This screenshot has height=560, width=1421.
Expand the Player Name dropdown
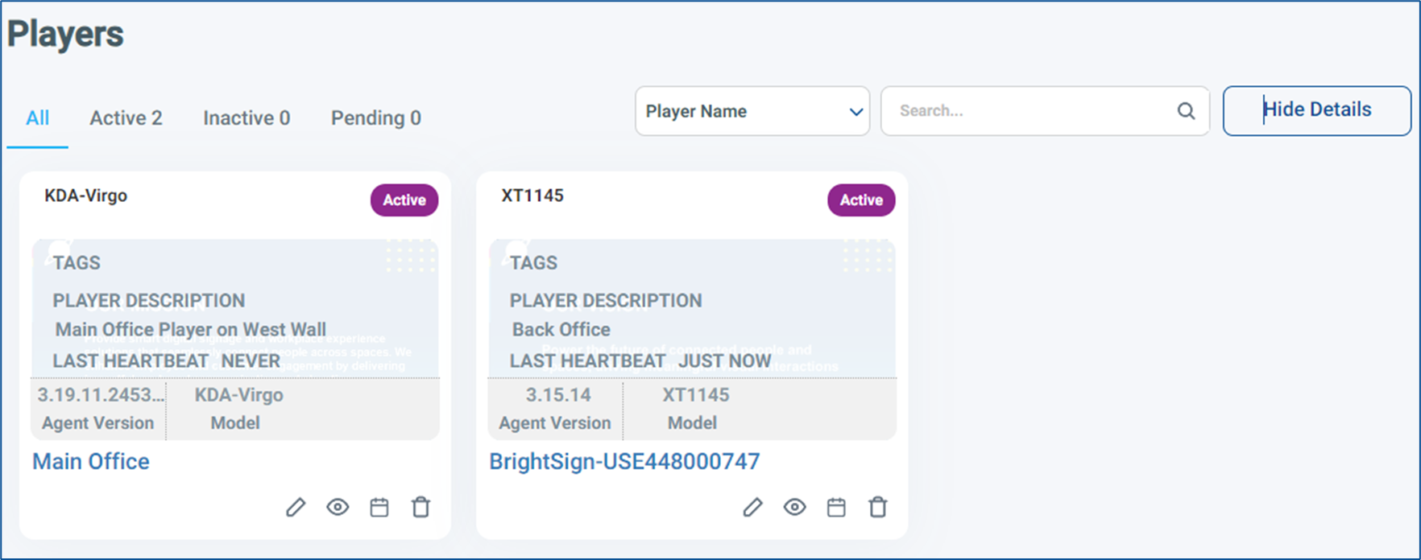[752, 111]
